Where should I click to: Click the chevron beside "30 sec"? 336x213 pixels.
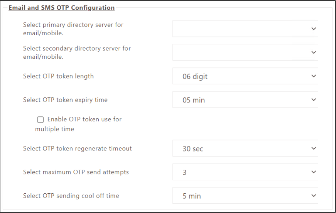point(314,148)
